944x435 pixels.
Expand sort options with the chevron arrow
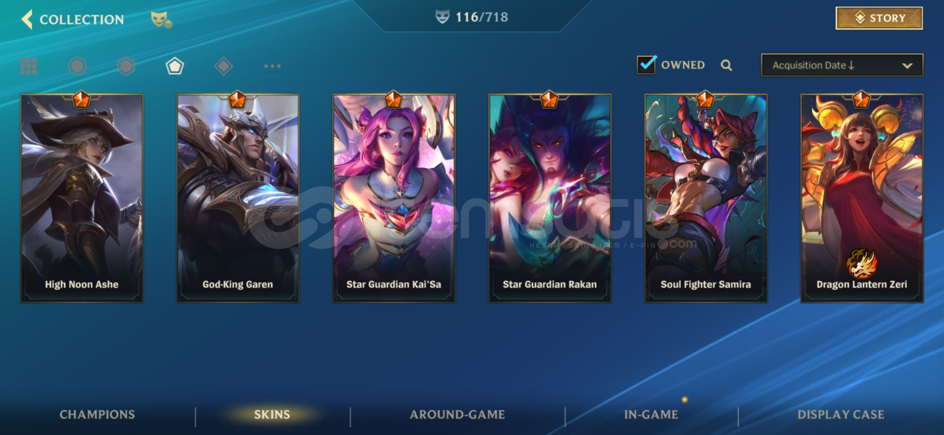coord(907,66)
